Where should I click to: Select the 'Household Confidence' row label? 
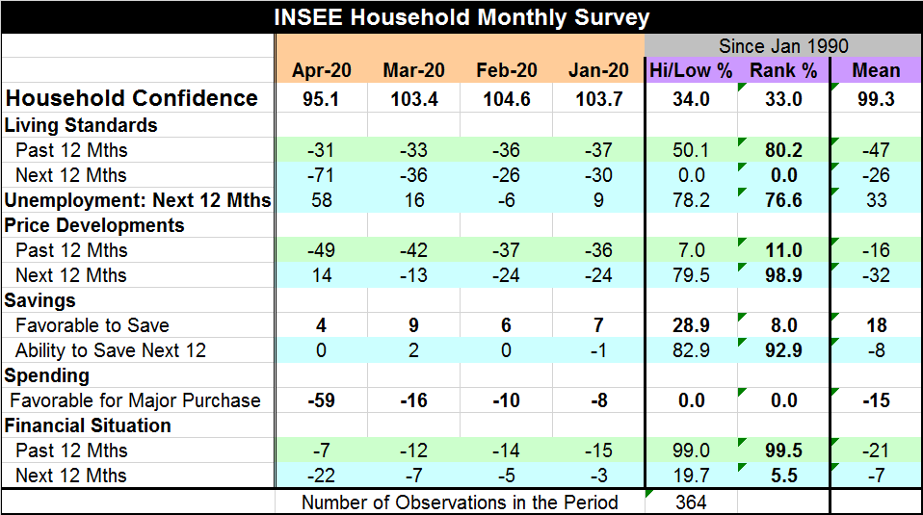132,98
